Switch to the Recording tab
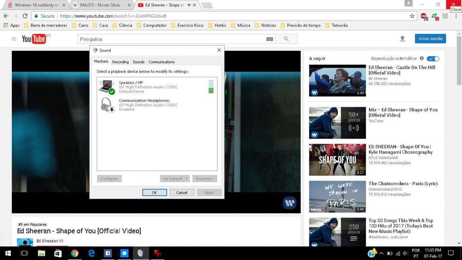 pyautogui.click(x=121, y=62)
